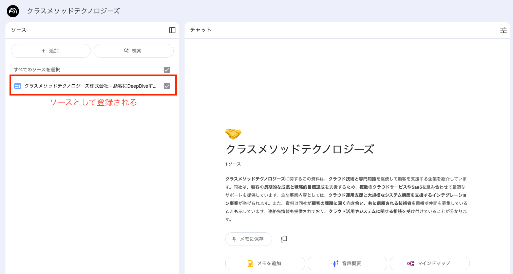513x274 pixels.
Task: Click the '追加' add source button
Action: [51, 51]
